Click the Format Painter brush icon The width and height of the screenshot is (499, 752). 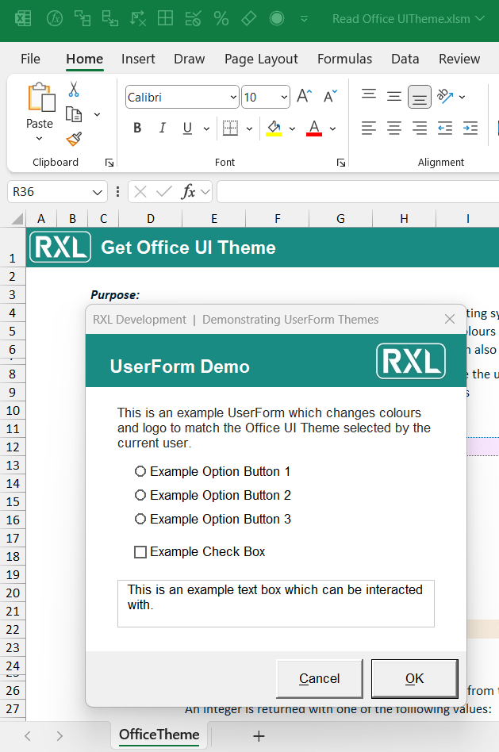coord(74,139)
